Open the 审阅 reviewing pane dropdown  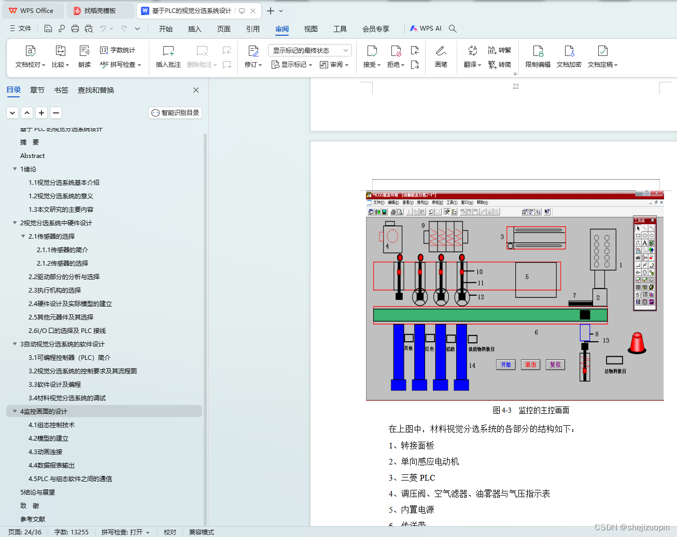(334, 65)
